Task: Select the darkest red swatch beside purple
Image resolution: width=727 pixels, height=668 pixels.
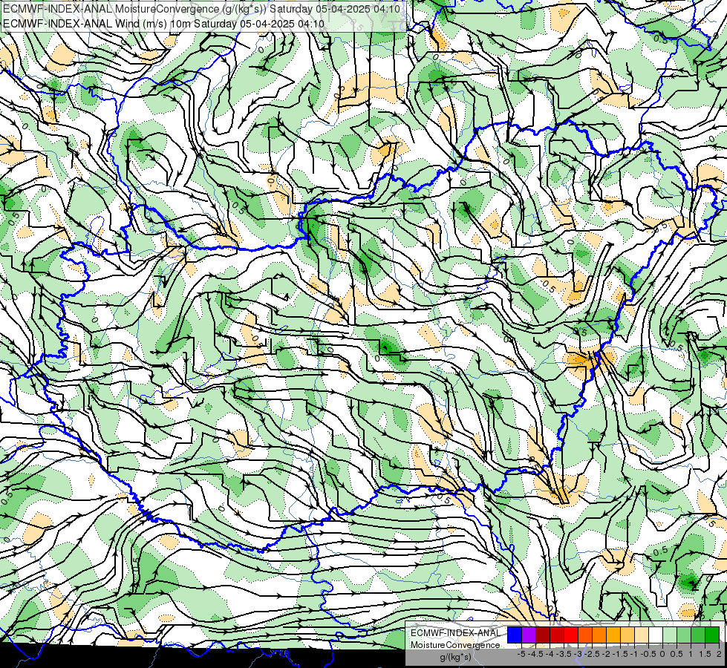Action: click(x=543, y=635)
